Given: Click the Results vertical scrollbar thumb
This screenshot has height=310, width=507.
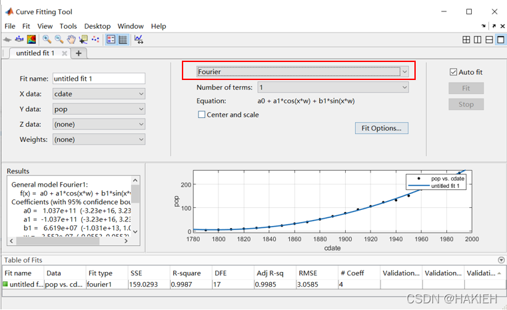Looking at the screenshot, I should [135, 193].
